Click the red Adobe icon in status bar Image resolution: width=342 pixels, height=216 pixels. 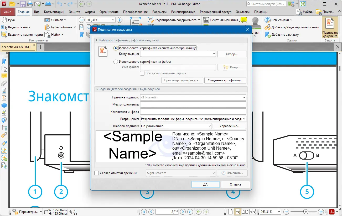point(332,212)
